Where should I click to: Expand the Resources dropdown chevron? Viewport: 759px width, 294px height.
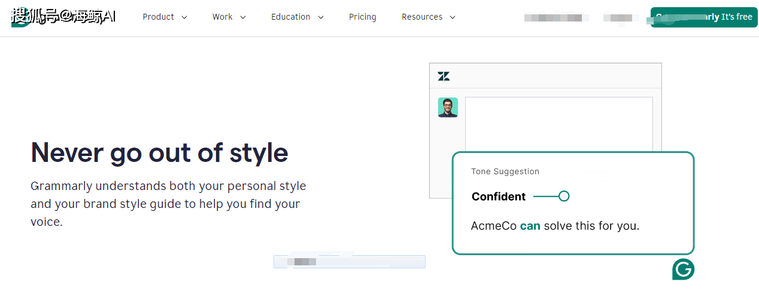point(453,17)
